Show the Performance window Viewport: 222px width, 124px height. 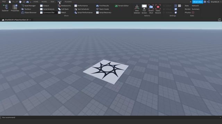[81, 6]
